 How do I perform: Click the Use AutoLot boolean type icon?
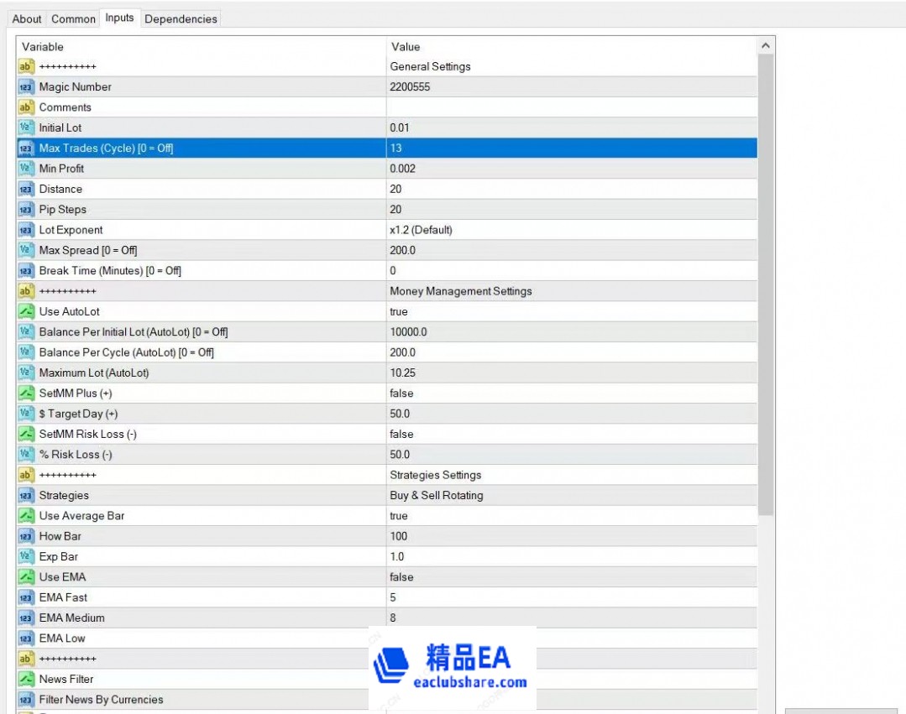click(x=25, y=311)
